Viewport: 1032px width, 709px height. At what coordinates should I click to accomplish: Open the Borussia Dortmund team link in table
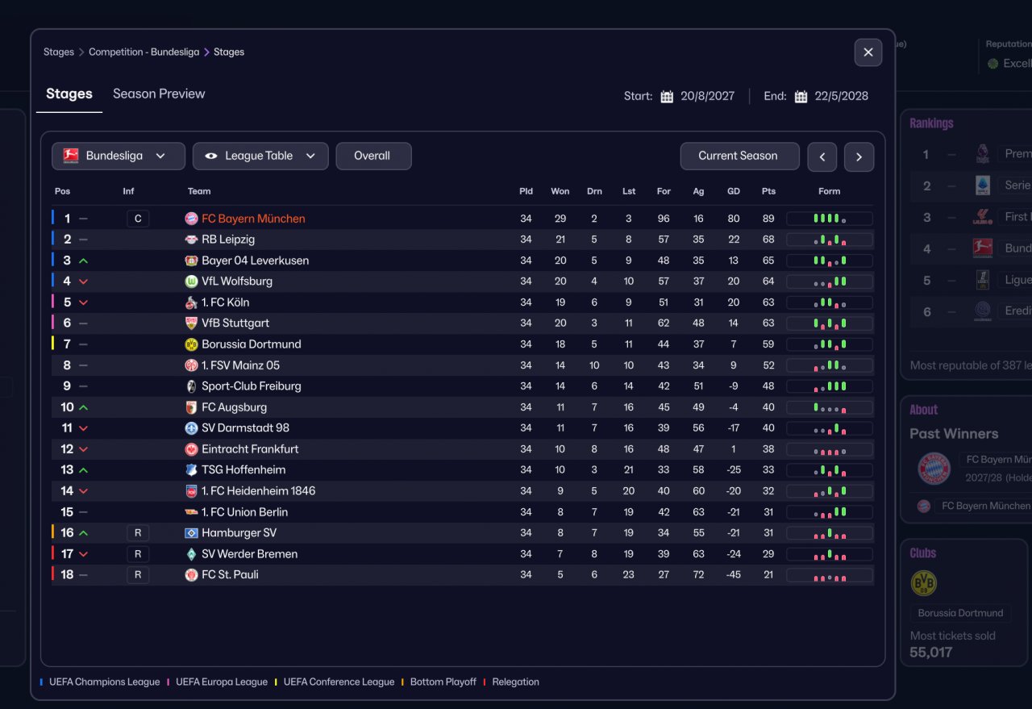click(x=252, y=344)
